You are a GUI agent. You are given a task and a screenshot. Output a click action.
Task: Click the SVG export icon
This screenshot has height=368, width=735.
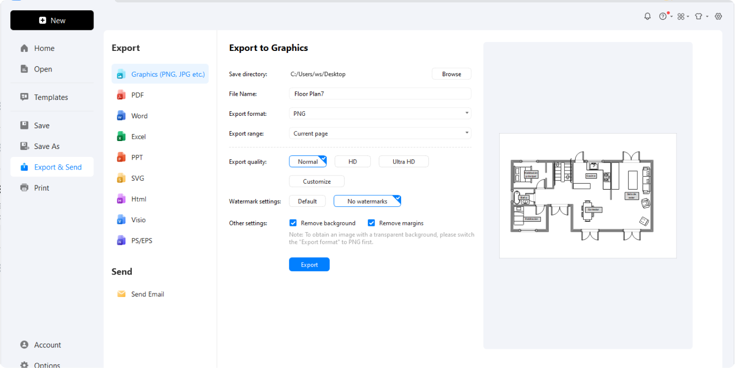coord(121,178)
